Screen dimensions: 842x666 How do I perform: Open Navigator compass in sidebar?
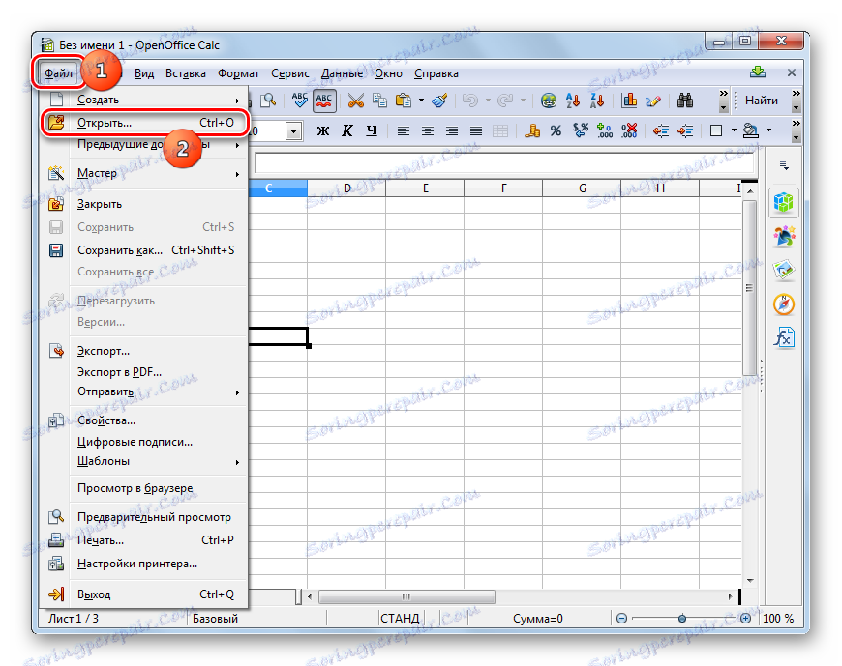784,304
